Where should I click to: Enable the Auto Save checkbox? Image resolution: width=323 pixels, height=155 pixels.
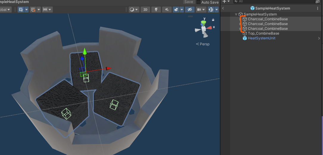(x=198, y=2)
